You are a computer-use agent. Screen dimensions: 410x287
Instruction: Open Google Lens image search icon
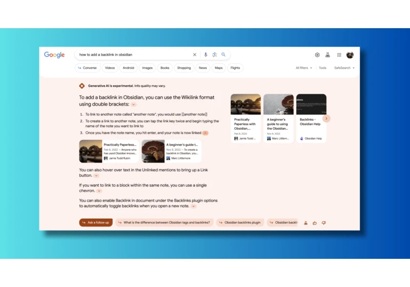click(215, 55)
